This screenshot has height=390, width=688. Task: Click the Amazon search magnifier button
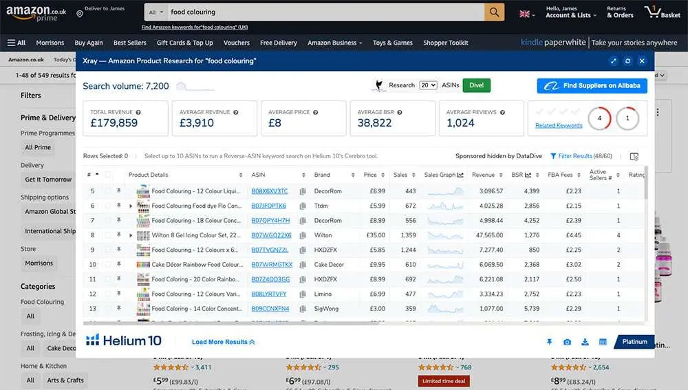coord(494,12)
